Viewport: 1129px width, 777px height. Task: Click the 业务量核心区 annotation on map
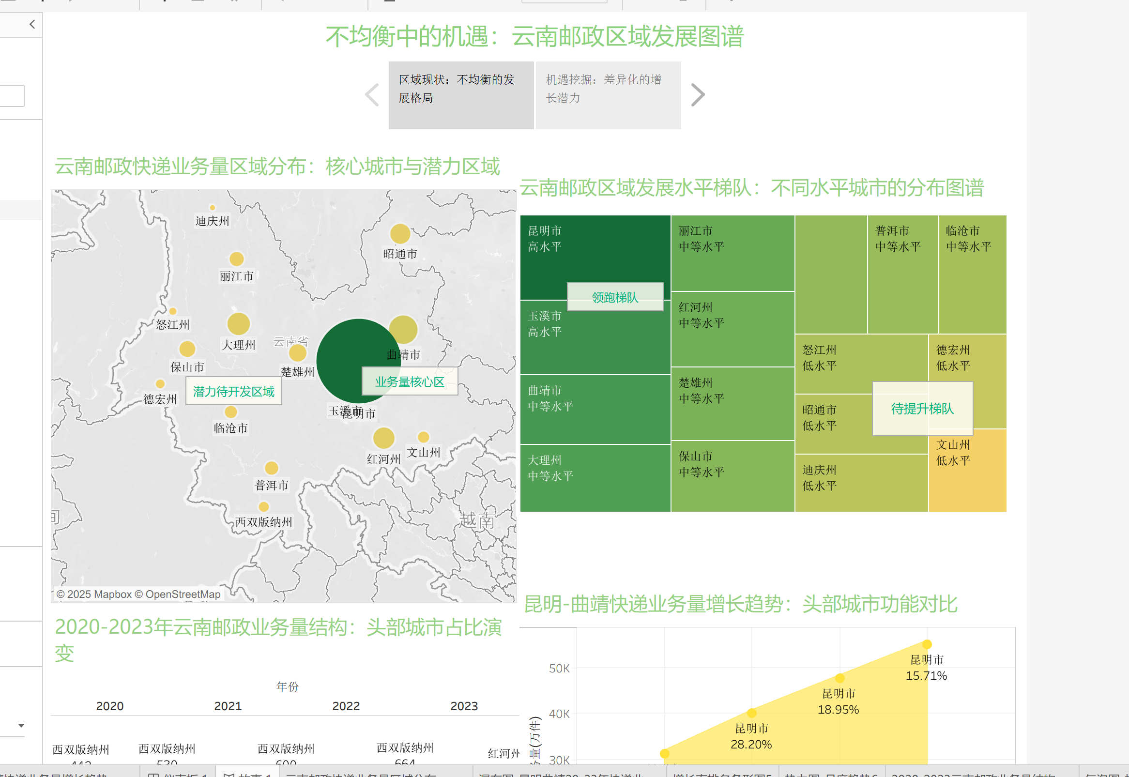tap(410, 381)
